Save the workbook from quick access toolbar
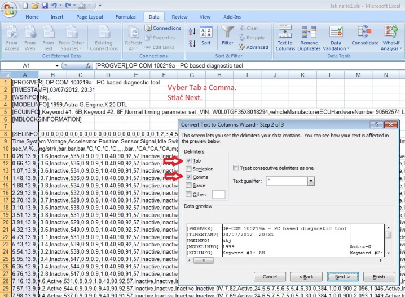Screen dimensions: 405x297 [x=45, y=6]
